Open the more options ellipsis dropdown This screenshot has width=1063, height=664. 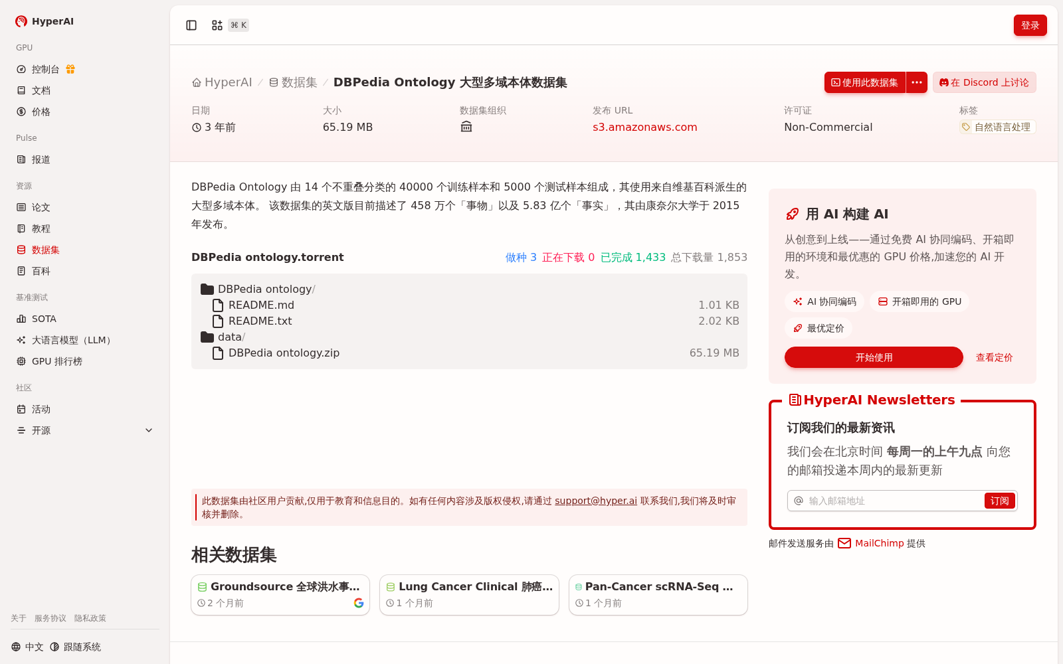pos(917,82)
